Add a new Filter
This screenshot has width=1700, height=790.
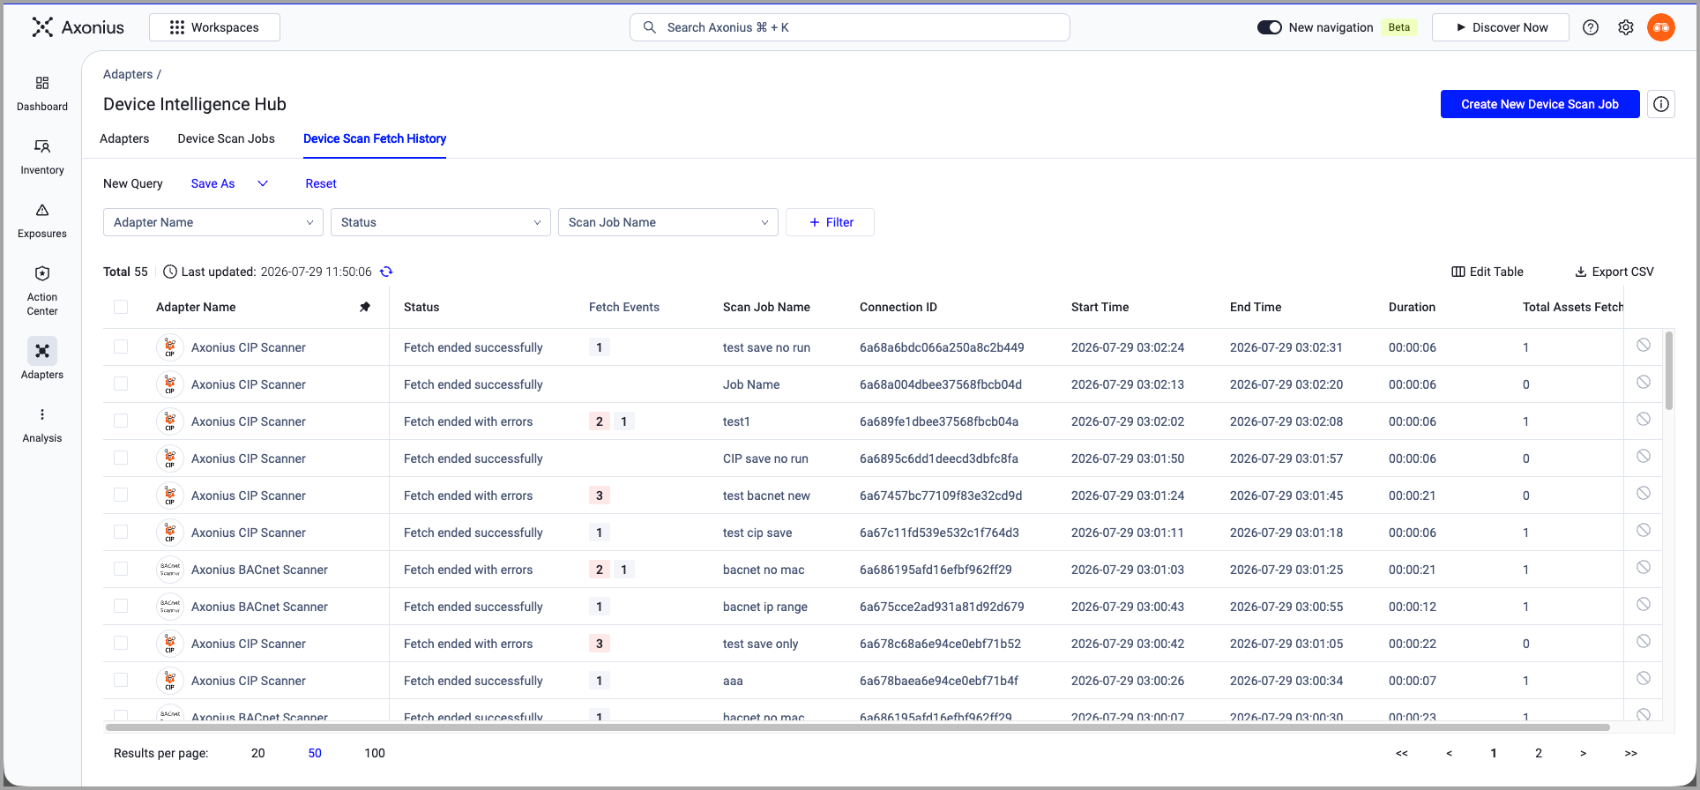coord(830,222)
